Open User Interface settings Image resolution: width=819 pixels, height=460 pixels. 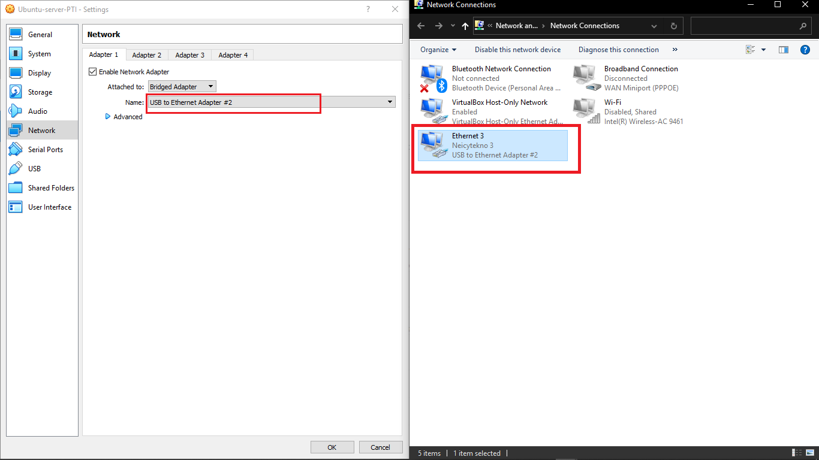[42, 207]
